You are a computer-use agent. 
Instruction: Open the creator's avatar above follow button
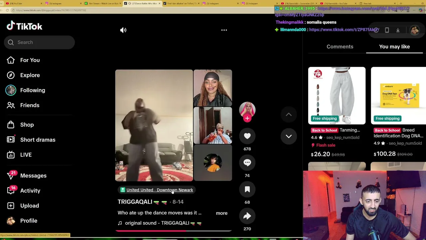coord(247,109)
